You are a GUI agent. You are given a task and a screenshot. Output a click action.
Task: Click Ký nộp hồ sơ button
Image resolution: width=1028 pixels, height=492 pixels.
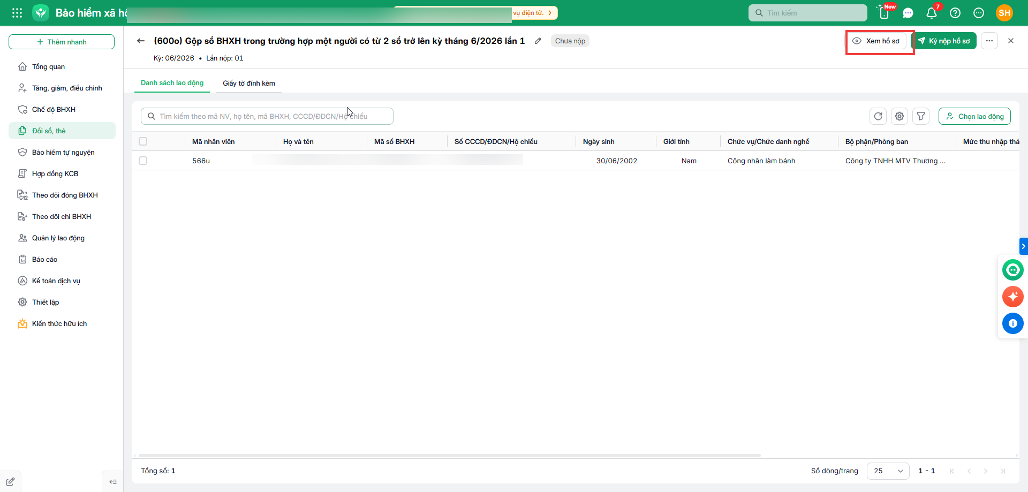944,41
